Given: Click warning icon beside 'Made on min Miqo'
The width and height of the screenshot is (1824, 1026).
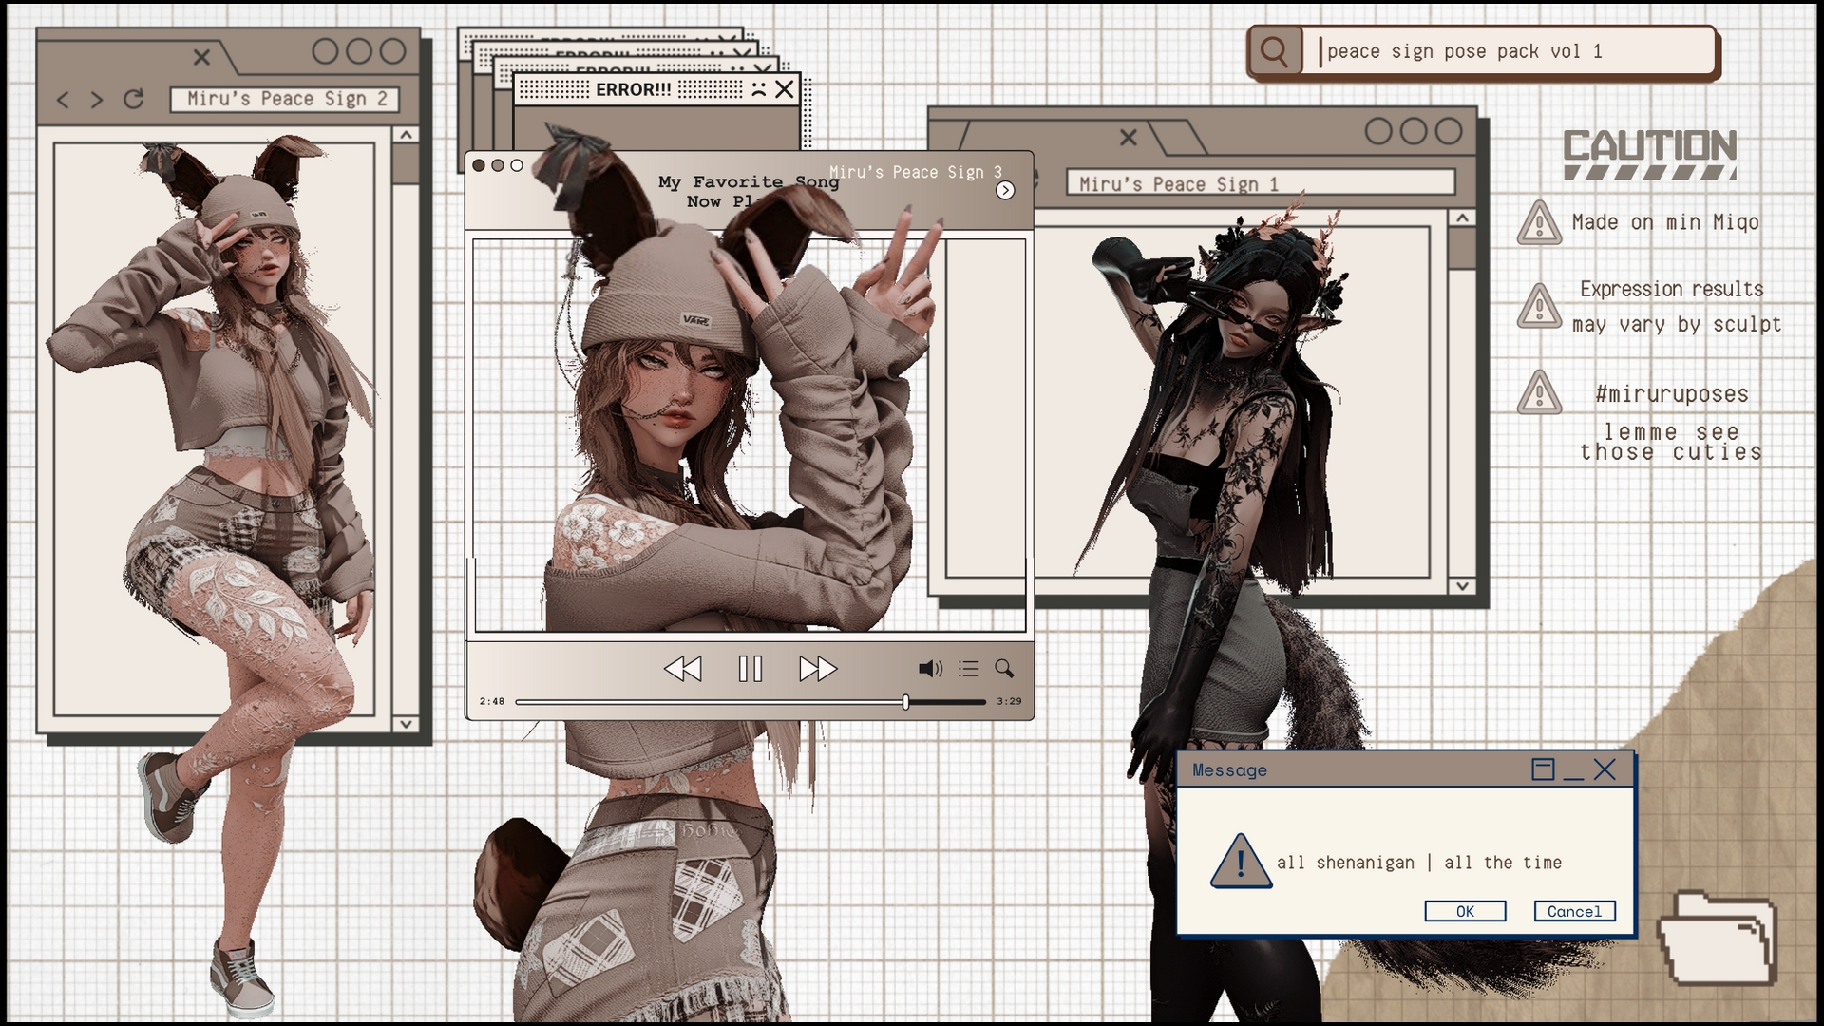Looking at the screenshot, I should click(1539, 223).
